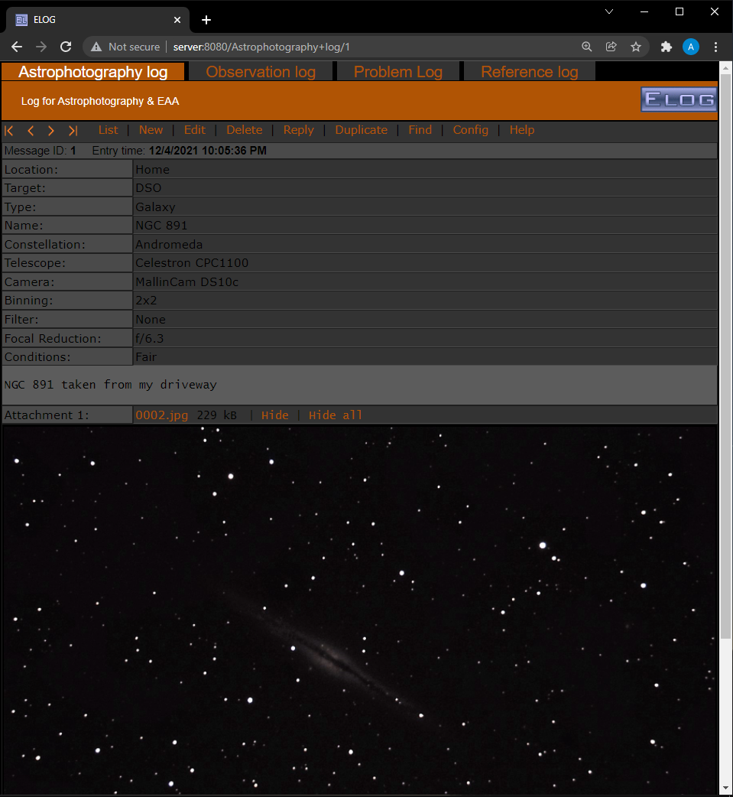Edit the current log entry

click(x=195, y=130)
